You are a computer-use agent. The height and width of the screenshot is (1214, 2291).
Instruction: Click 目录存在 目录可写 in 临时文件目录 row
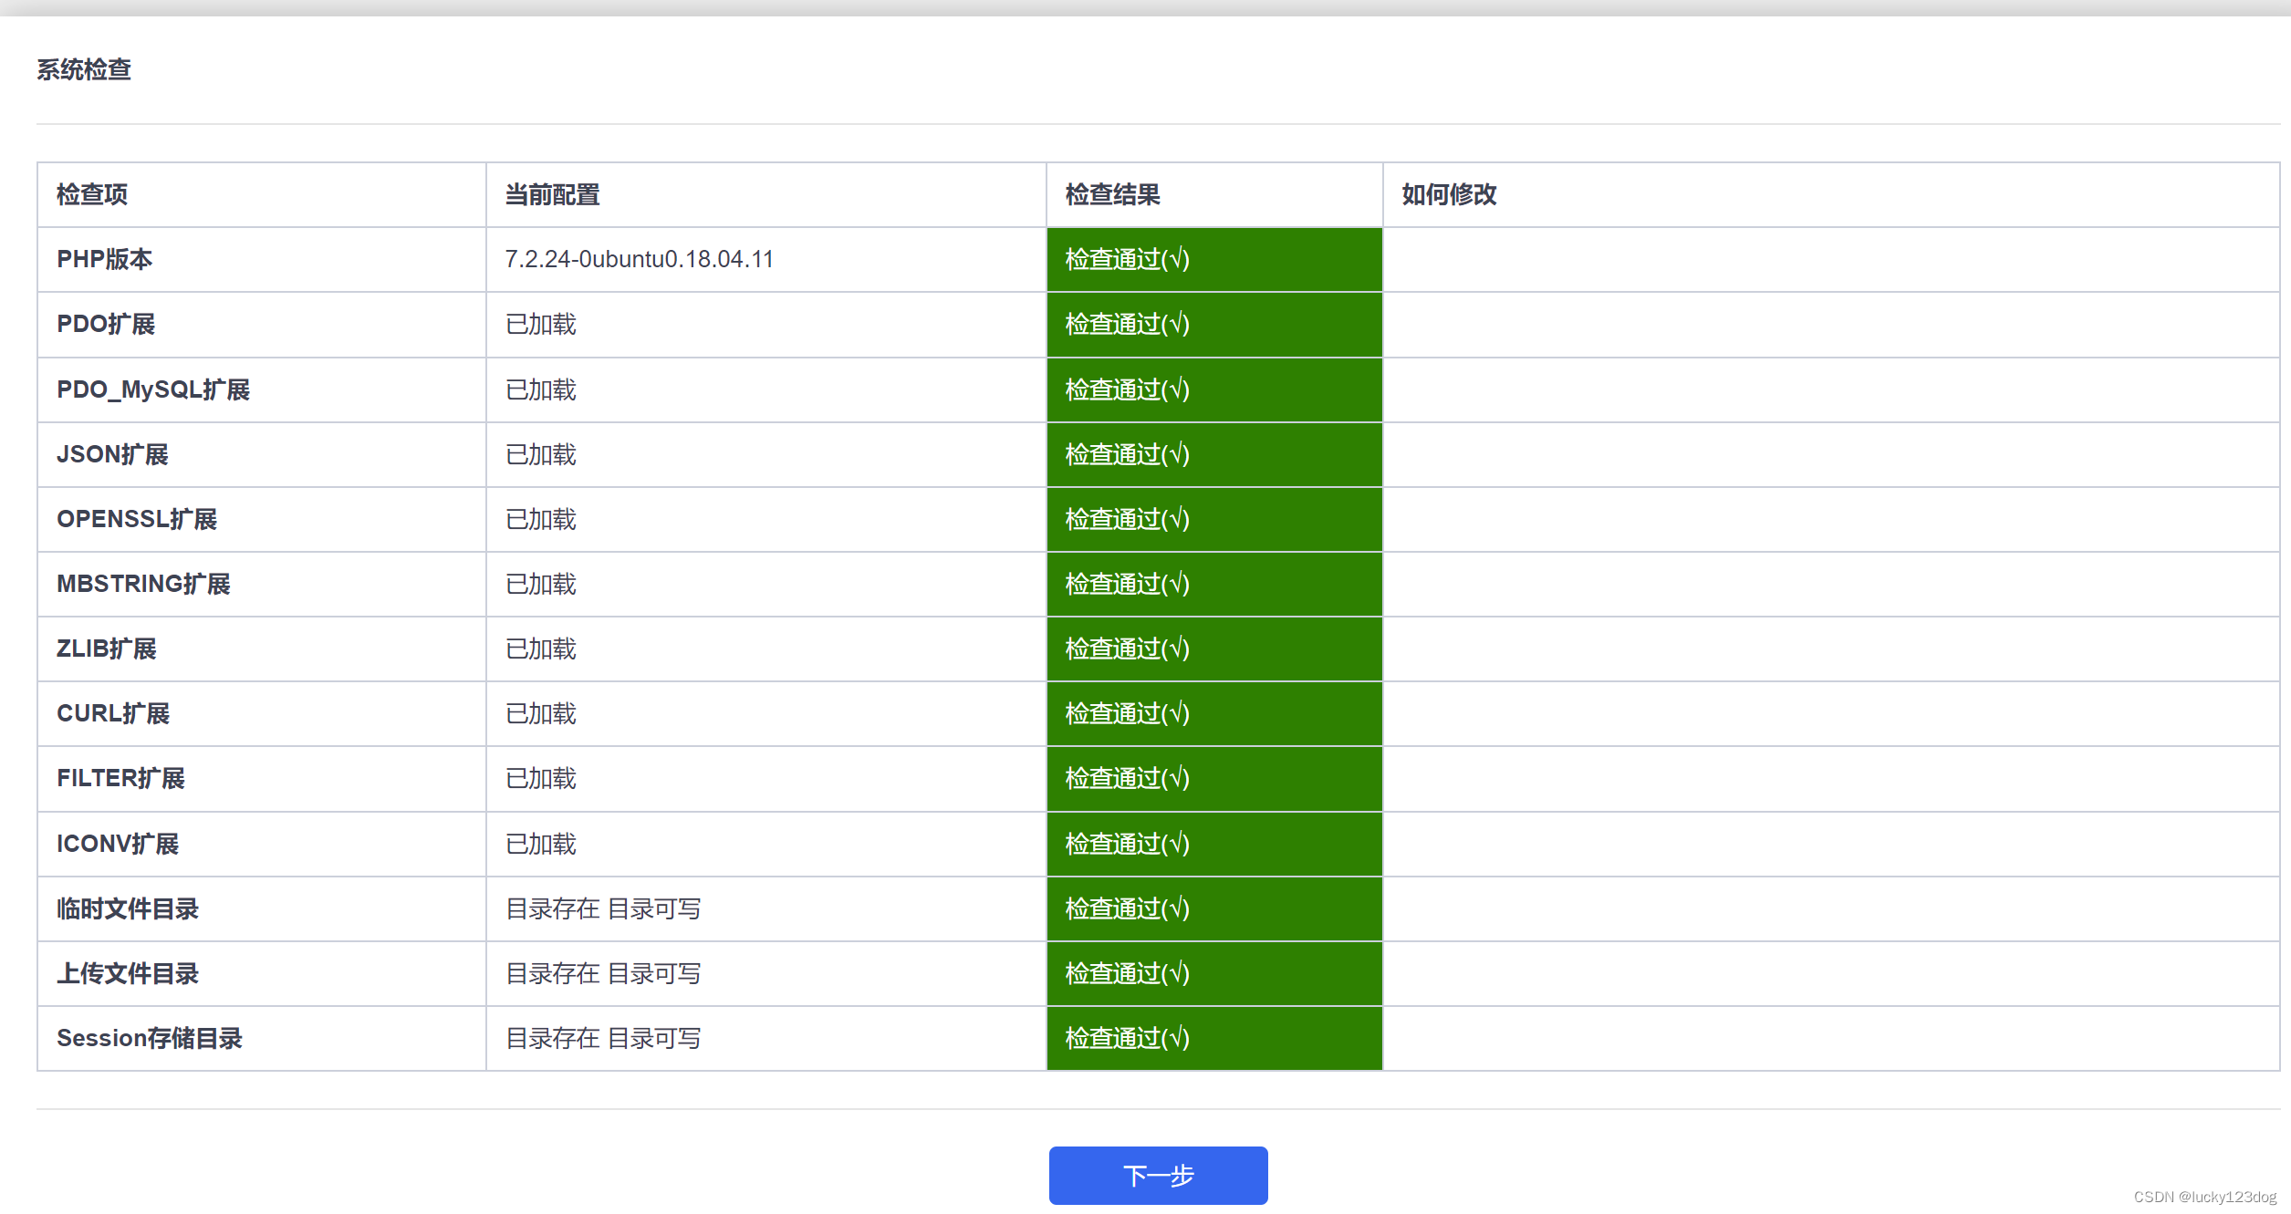[603, 908]
